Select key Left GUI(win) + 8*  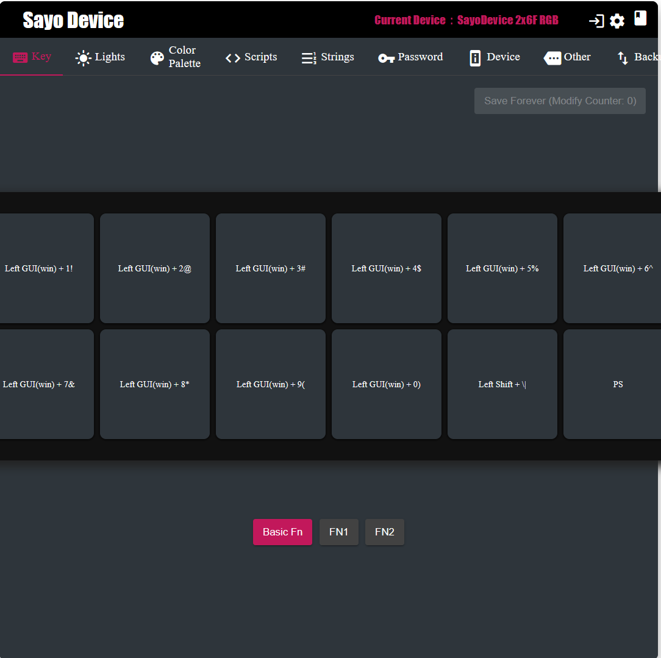click(x=155, y=384)
